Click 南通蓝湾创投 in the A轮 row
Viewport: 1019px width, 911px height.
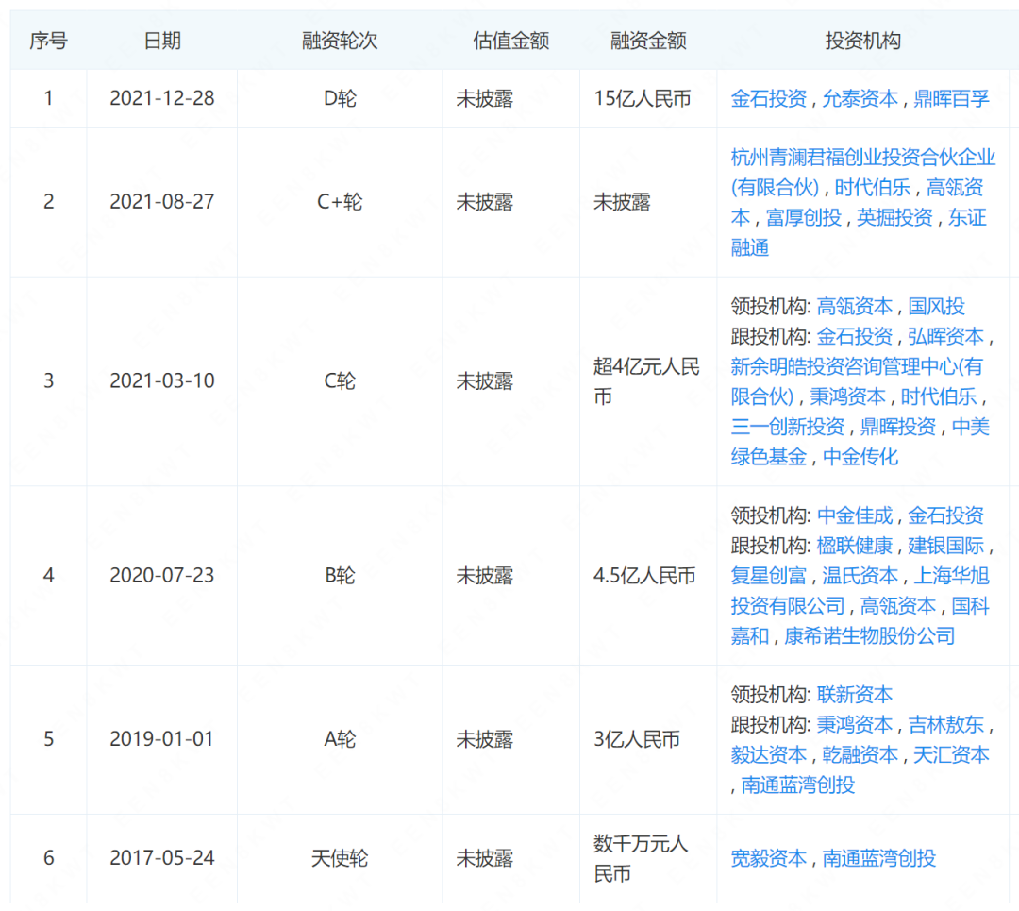(798, 785)
